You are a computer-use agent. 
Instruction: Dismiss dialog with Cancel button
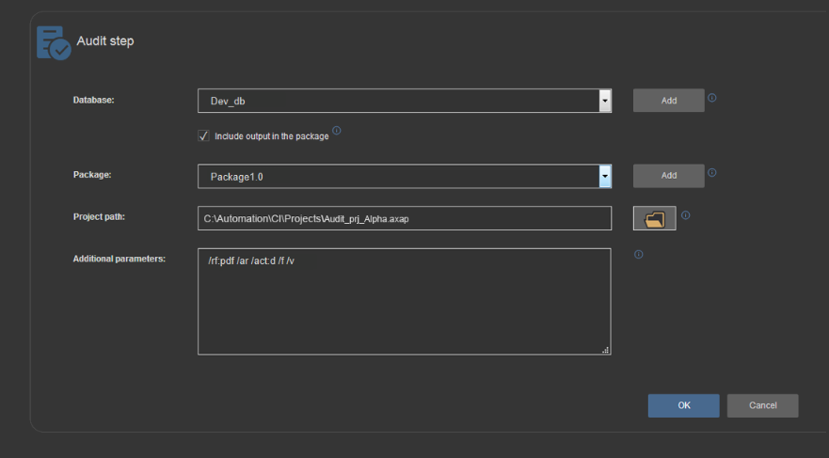(762, 405)
